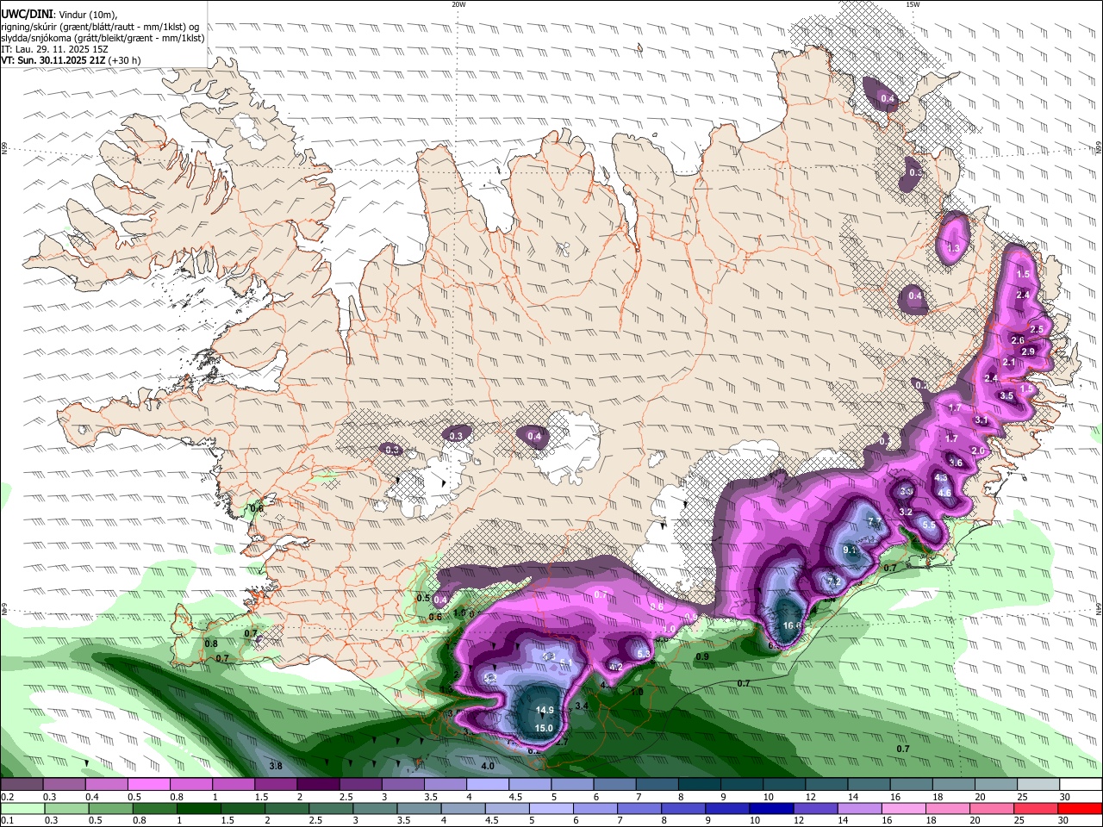Select the bright red swatch labeled 30 in the lower legend
The image size is (1103, 827).
coord(1081,809)
